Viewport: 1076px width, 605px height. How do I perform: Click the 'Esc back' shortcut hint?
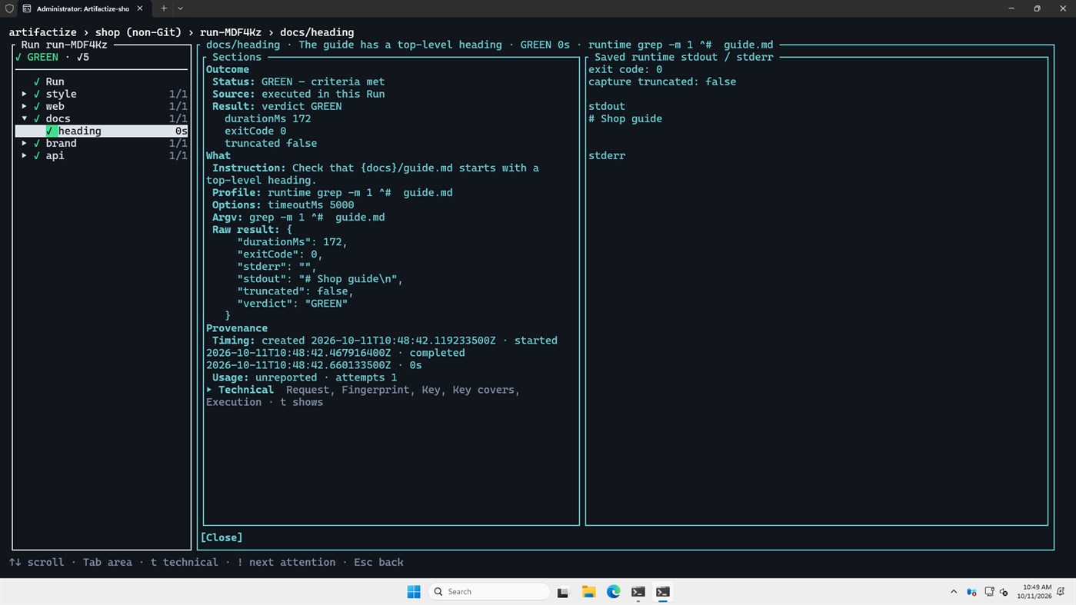tap(378, 562)
